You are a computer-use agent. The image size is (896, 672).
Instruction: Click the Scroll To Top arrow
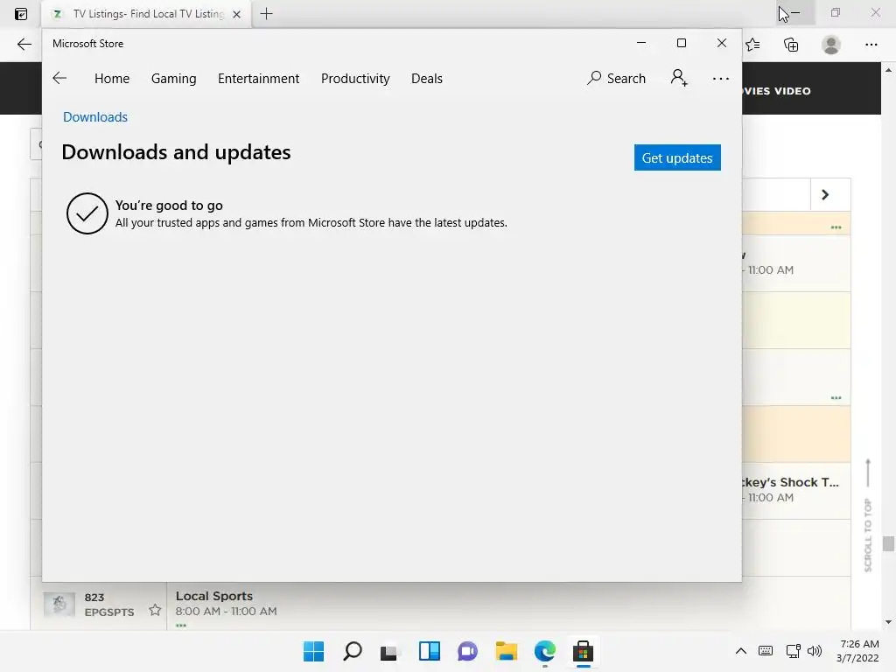pyautogui.click(x=868, y=472)
